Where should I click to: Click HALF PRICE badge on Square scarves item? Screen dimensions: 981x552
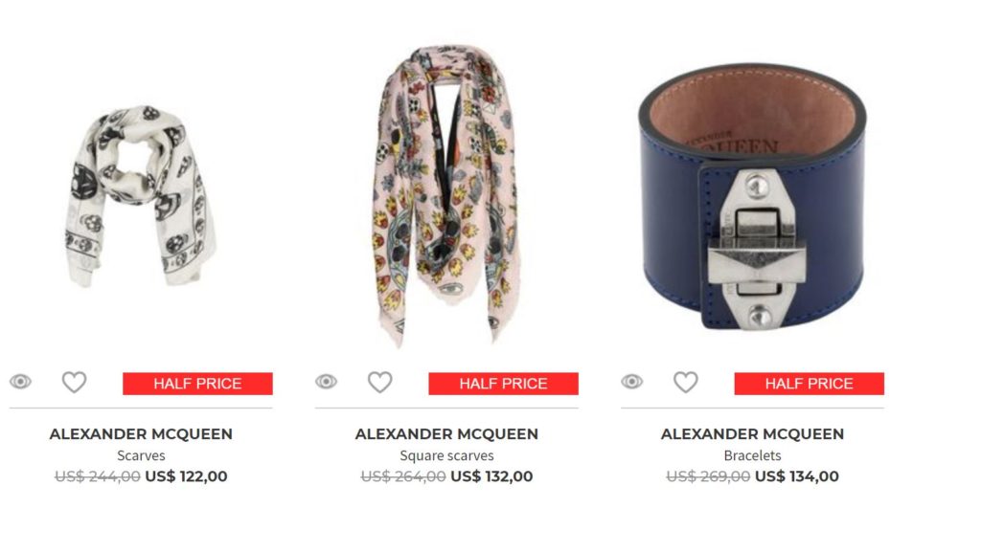[x=504, y=384]
